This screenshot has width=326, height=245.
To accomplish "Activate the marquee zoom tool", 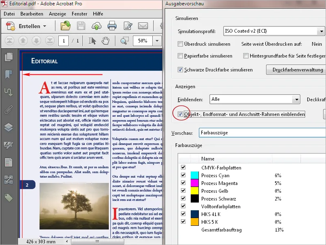I will click(124, 41).
